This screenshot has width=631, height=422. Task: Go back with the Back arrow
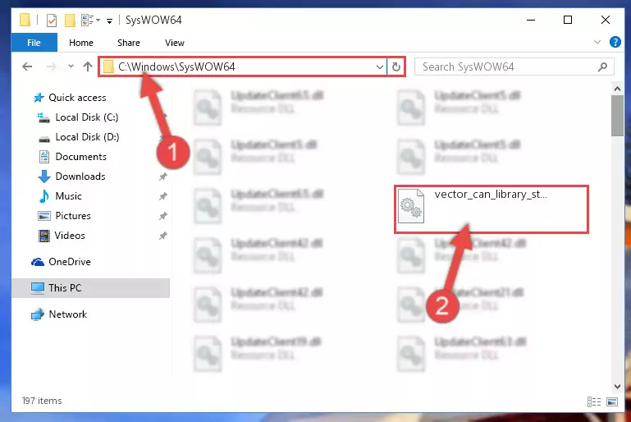click(x=27, y=67)
